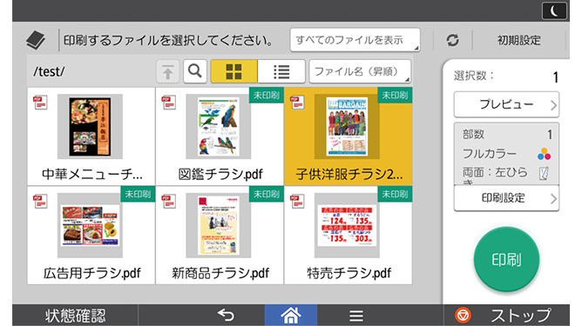
Task: Deselect the 子供洋服チラシ2... file
Action: coord(349,136)
